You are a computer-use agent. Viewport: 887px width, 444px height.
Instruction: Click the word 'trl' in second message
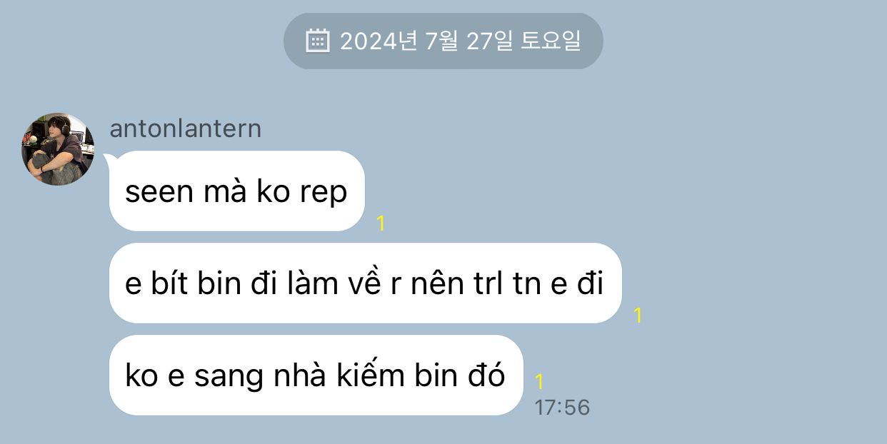pyautogui.click(x=486, y=284)
